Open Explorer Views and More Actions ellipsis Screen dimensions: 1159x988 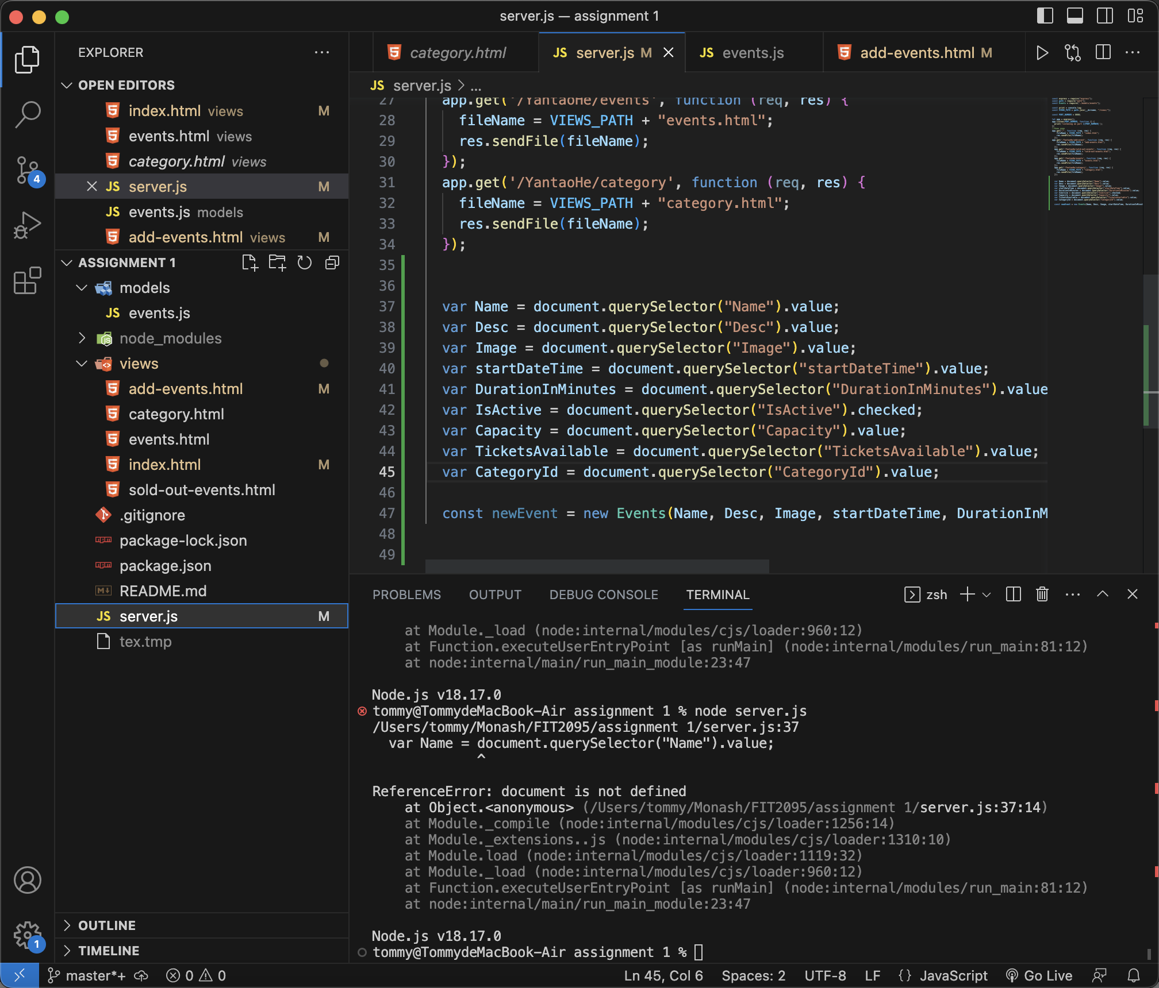pyautogui.click(x=322, y=52)
